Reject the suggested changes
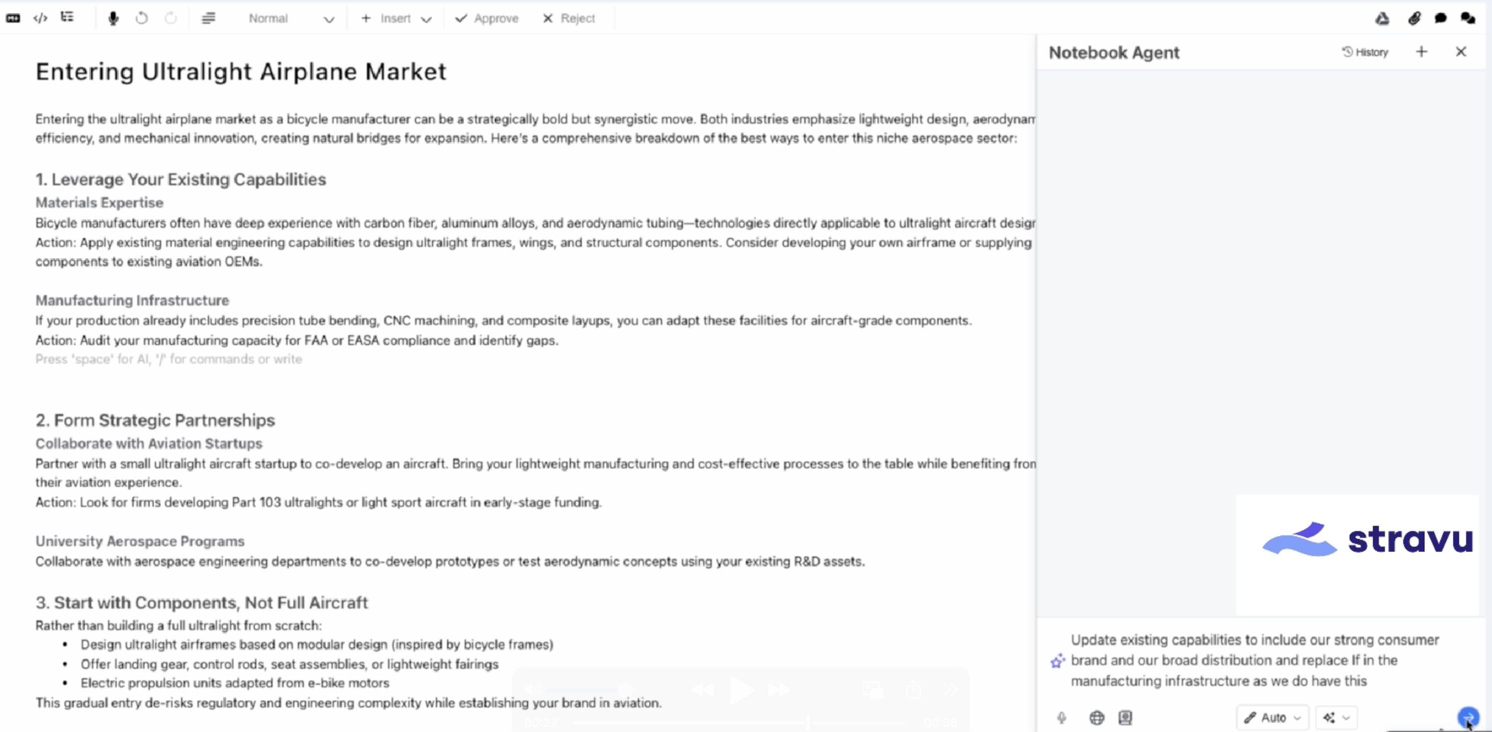 pos(569,18)
